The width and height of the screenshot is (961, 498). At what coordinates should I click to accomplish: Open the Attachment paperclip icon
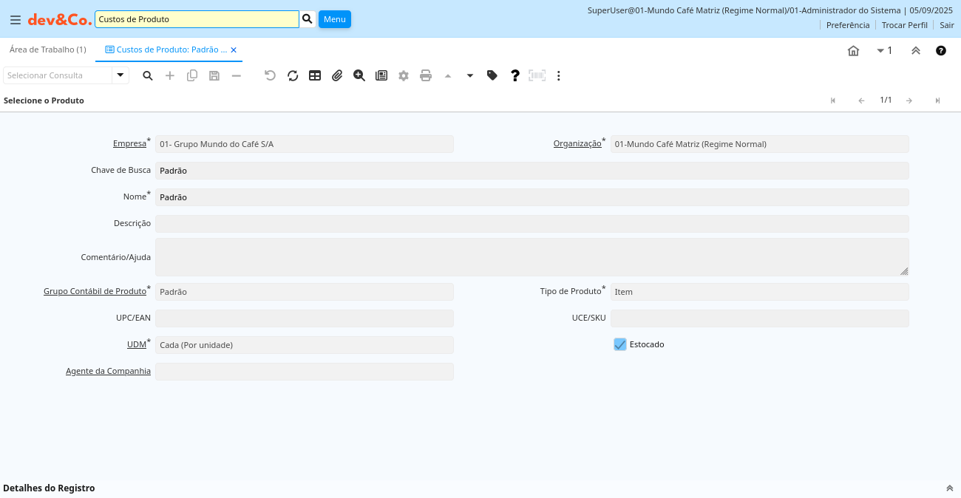pos(337,75)
